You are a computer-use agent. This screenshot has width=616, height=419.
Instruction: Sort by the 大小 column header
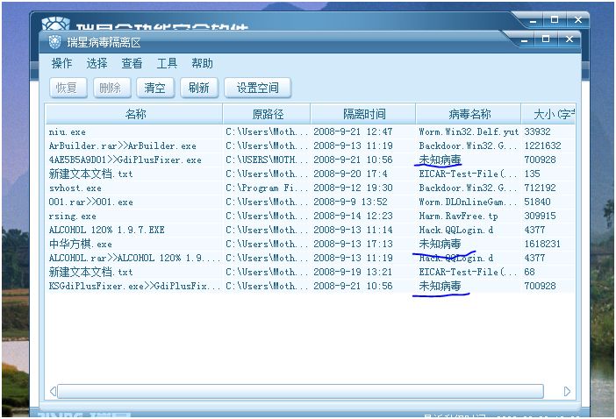(548, 114)
